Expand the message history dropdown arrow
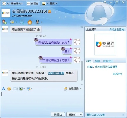 pyautogui.click(x=81, y=89)
